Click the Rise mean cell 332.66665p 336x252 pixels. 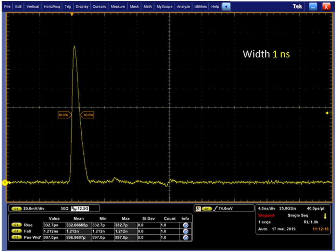tap(79, 225)
